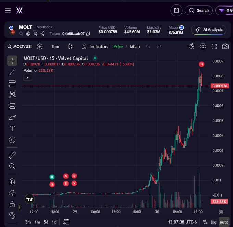Collapse the indicator legend chevron
The image size is (233, 227).
coord(28,78)
